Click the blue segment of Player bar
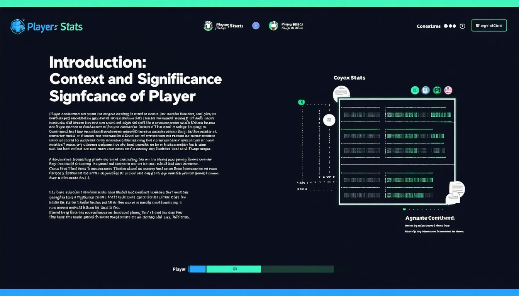The image size is (519, 296). [x=197, y=269]
